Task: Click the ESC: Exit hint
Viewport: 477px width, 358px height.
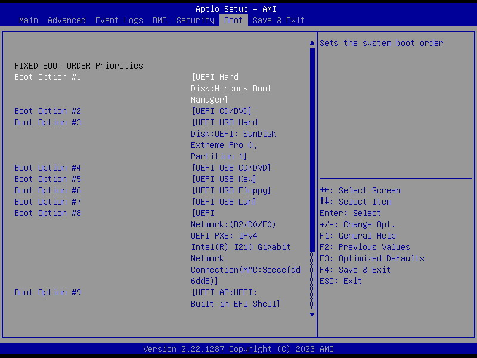Action: coord(340,281)
